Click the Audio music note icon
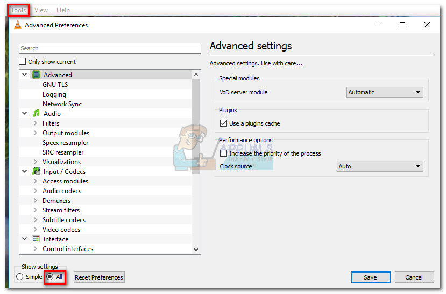Image resolution: width=446 pixels, height=294 pixels. [x=36, y=113]
